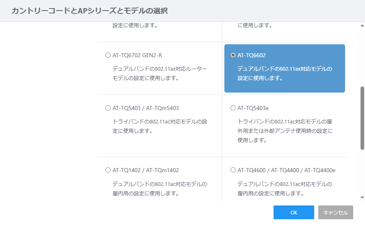
Task: Click the AT-TQ6602 description inside blue card
Action: coord(285,73)
